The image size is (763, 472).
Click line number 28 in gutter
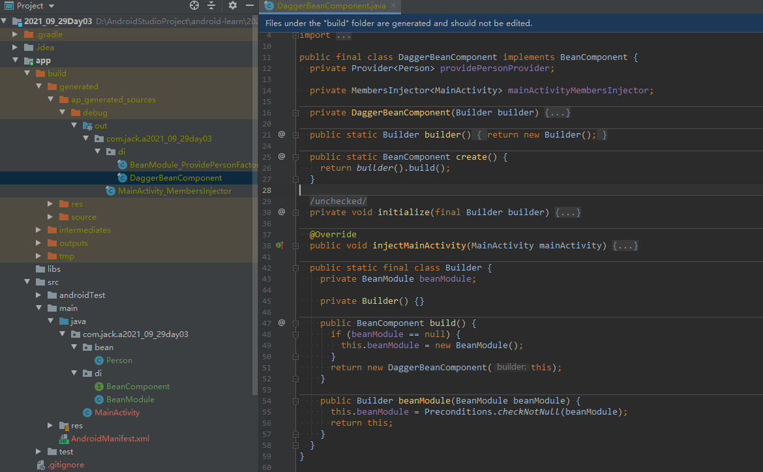coord(267,190)
